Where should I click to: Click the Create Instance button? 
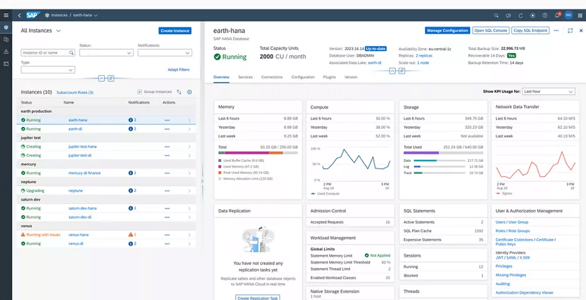click(175, 31)
